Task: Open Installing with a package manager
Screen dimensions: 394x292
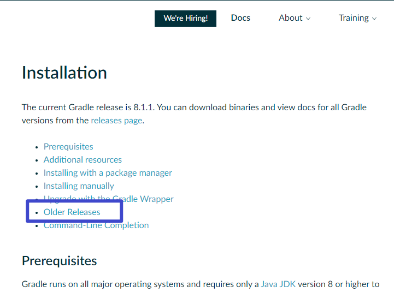Action: (108, 172)
